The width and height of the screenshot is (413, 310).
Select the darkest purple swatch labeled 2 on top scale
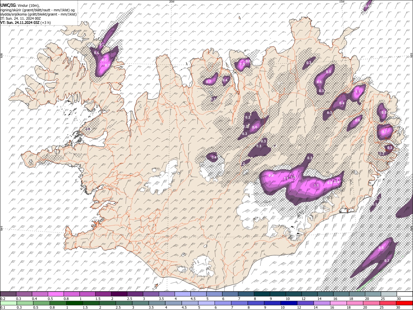point(119,294)
